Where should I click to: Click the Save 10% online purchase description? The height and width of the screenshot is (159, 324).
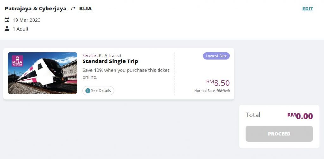(126, 73)
